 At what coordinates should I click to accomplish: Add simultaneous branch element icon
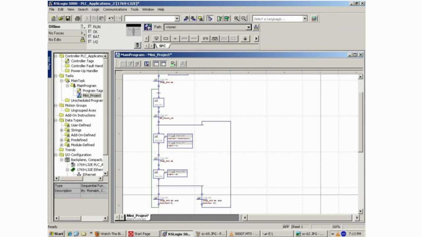point(215,39)
